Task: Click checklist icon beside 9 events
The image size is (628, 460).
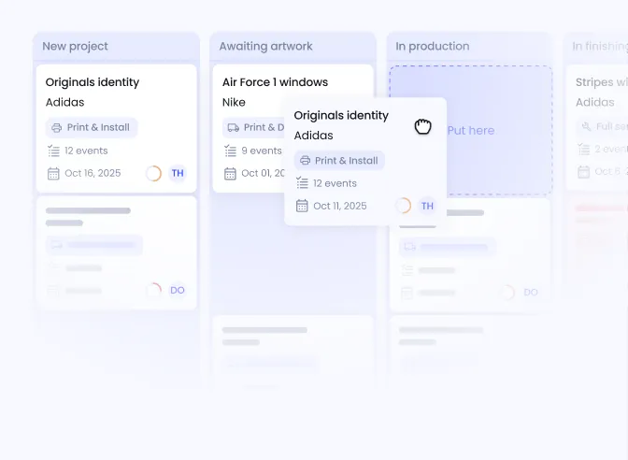Action: [x=230, y=151]
